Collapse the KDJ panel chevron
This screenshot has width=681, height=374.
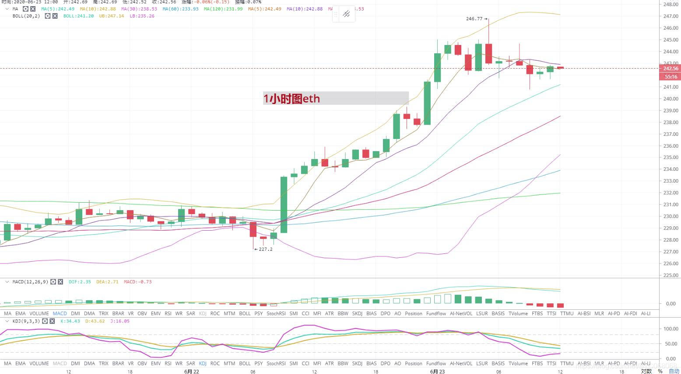click(7, 321)
